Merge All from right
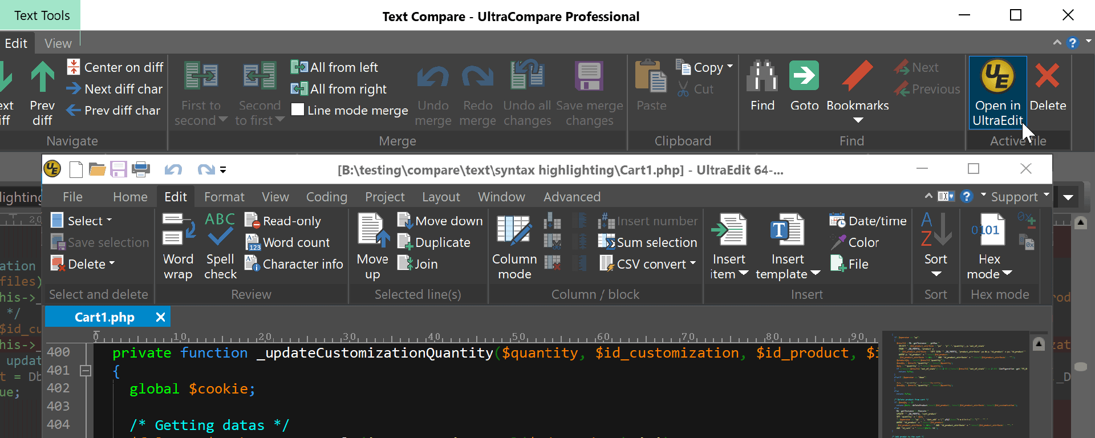The width and height of the screenshot is (1095, 438). [x=339, y=89]
